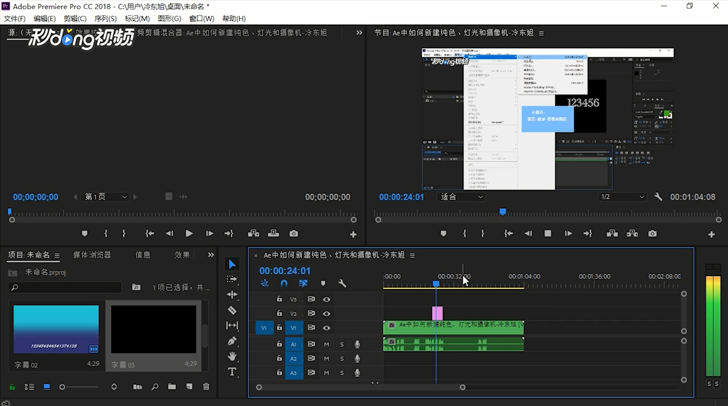Toggle Linked Selection in timeline
Screen dimensions: 728x406
pyautogui.click(x=303, y=284)
